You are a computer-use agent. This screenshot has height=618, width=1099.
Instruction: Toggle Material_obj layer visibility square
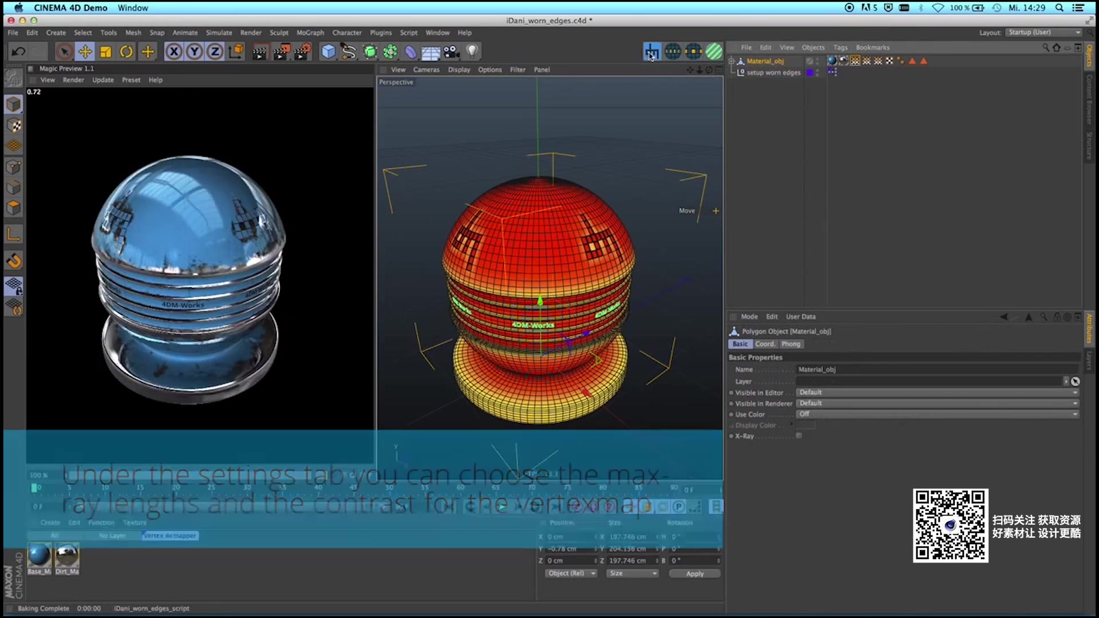(x=810, y=61)
